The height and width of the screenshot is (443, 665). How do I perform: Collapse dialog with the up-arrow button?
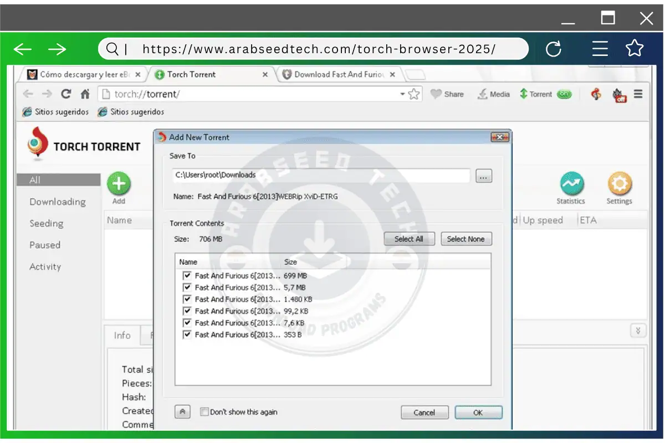click(x=183, y=412)
